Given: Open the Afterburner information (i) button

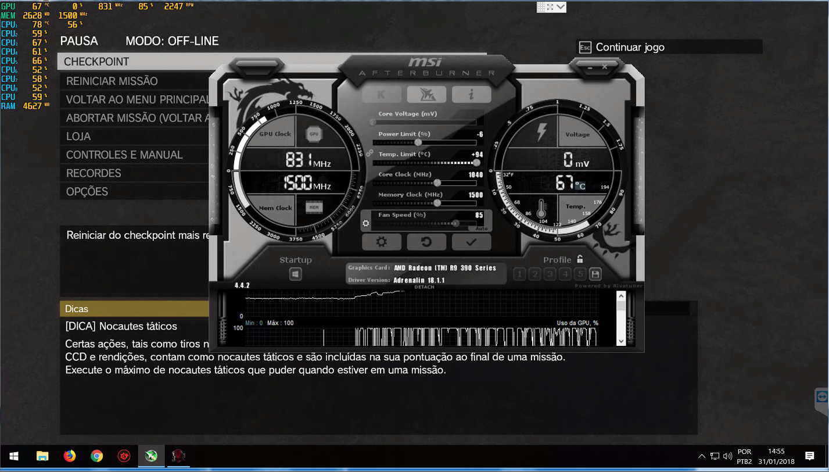Looking at the screenshot, I should point(471,94).
